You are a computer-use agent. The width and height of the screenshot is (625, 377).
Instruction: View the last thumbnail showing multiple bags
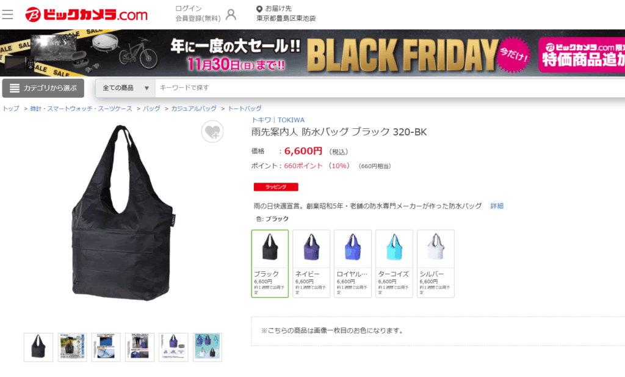coord(208,348)
